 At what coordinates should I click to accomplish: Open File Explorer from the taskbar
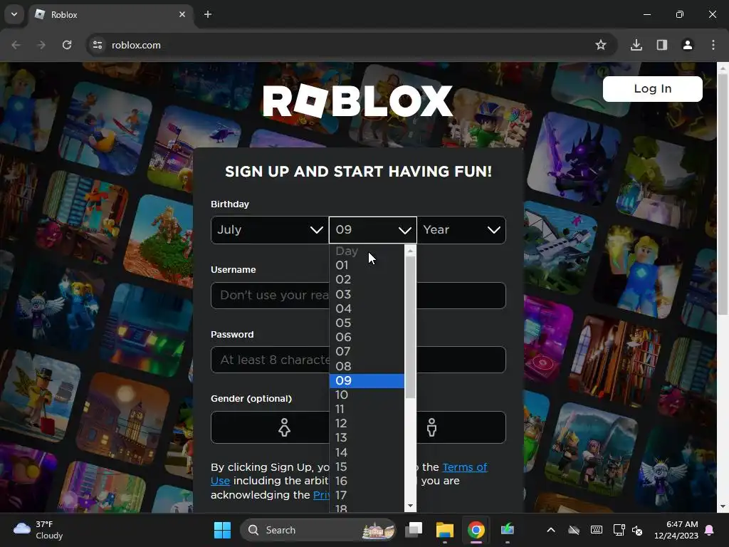444,530
